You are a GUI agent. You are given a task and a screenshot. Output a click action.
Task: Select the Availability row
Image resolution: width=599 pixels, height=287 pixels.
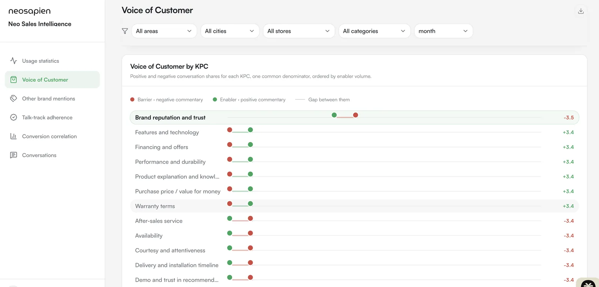(x=354, y=235)
